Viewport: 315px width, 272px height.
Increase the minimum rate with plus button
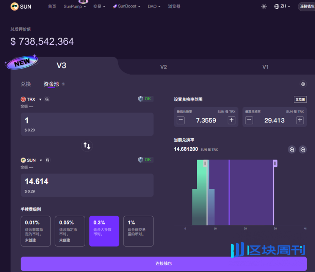231,120
